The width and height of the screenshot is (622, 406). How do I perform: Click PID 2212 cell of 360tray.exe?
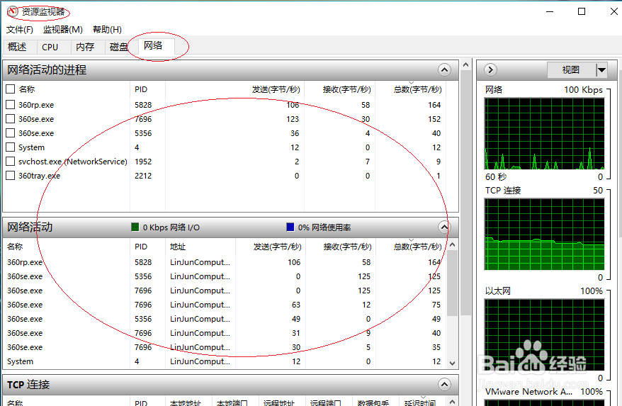pos(143,176)
